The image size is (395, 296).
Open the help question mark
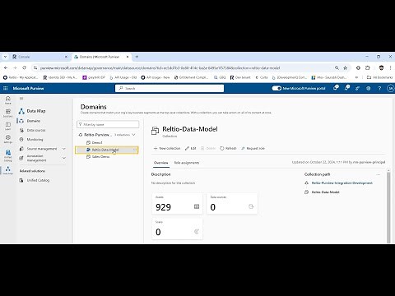tap(379, 88)
